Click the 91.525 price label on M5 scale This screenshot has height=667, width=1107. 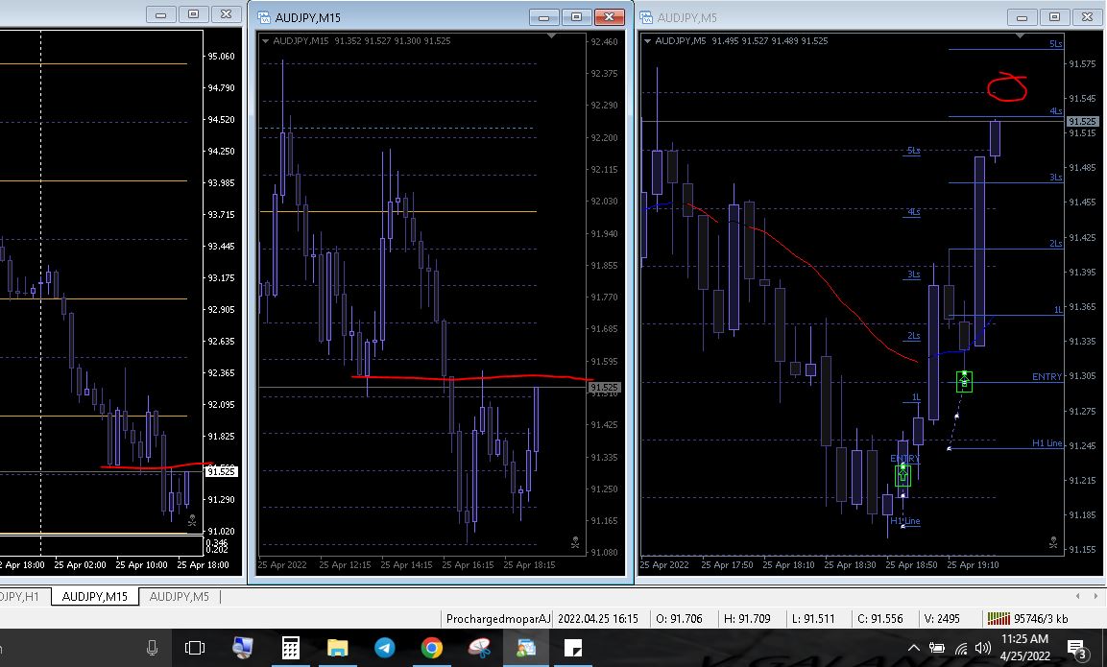1082,121
